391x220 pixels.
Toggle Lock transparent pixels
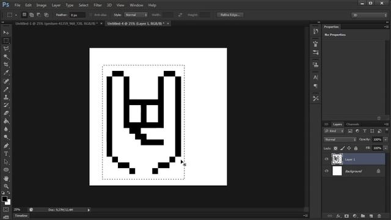335,148
